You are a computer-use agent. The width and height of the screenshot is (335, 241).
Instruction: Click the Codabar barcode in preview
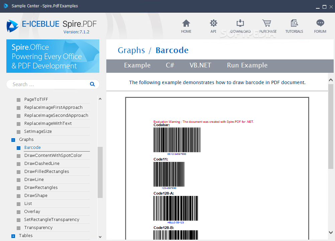177,140
